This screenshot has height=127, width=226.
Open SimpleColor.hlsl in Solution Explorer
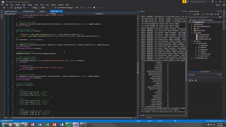pos(203,37)
